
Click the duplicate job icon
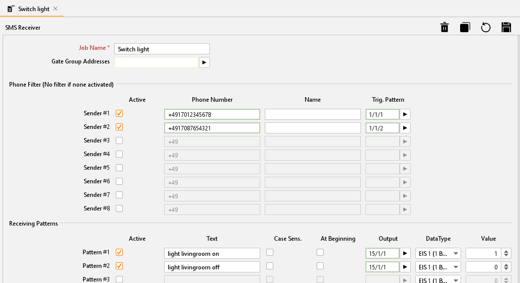[465, 27]
